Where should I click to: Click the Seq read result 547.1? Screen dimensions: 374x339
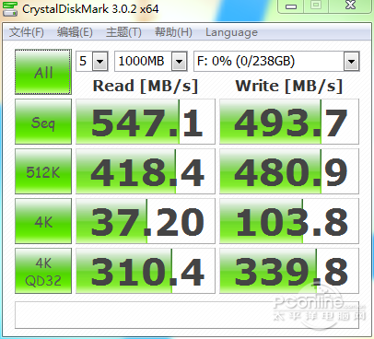pos(146,122)
